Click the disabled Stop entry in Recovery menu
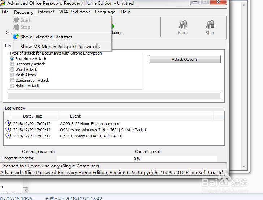 coord(61,27)
